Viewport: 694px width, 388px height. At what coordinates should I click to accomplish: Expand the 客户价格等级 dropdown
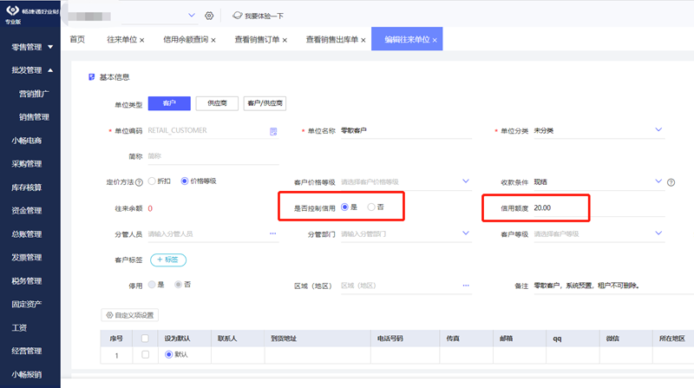click(x=466, y=181)
